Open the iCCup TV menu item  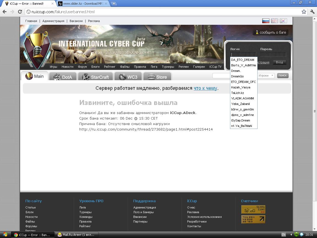pos(215,67)
